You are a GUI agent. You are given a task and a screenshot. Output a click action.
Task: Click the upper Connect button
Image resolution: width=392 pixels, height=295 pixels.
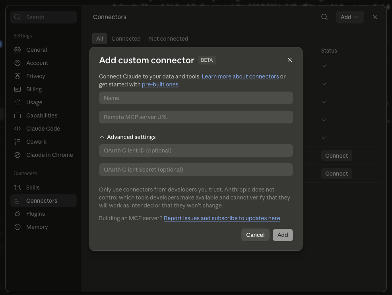coord(336,156)
